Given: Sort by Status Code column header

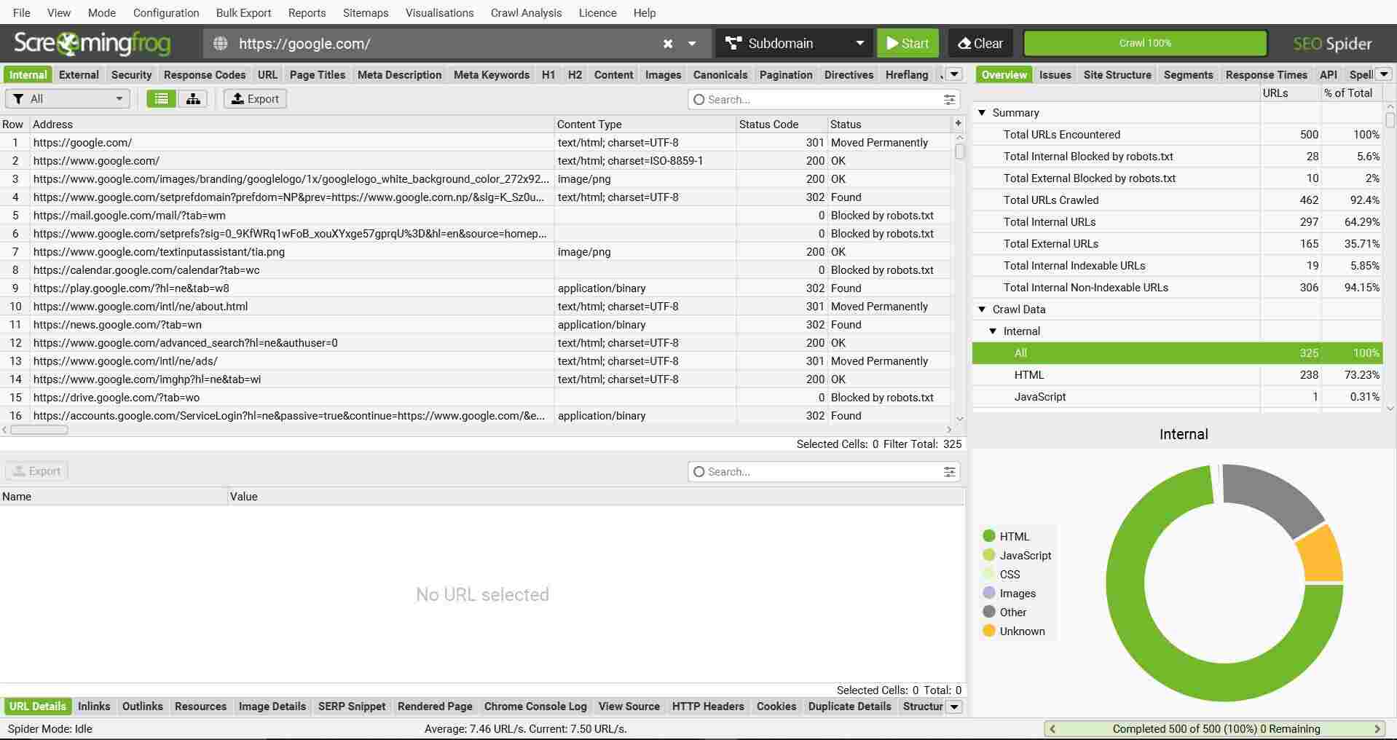Looking at the screenshot, I should [782, 125].
